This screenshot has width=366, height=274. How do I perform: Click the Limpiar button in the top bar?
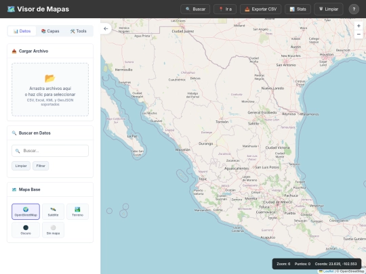(329, 9)
